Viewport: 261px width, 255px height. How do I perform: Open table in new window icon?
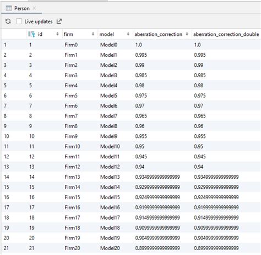(59, 22)
